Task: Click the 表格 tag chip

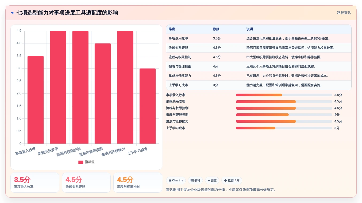Action: [x=195, y=181]
